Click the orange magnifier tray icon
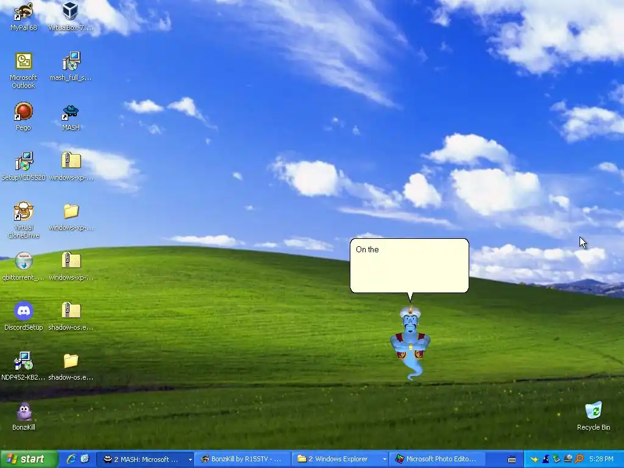This screenshot has height=468, width=624. (579, 459)
